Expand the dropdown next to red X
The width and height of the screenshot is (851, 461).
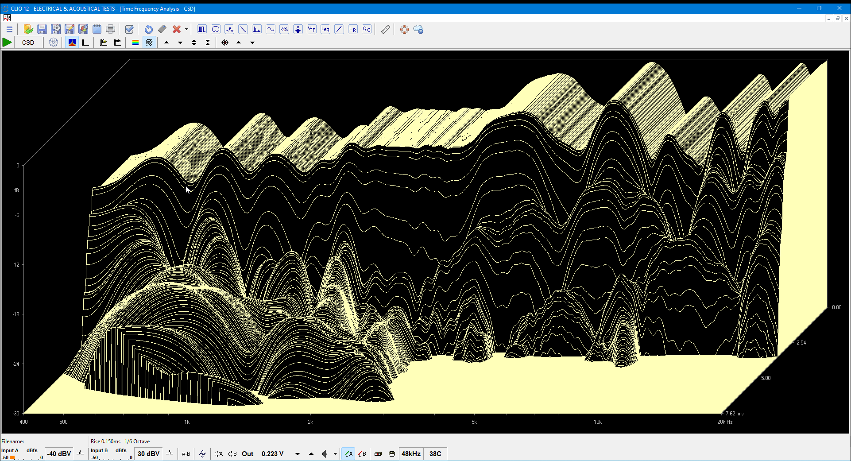point(186,29)
